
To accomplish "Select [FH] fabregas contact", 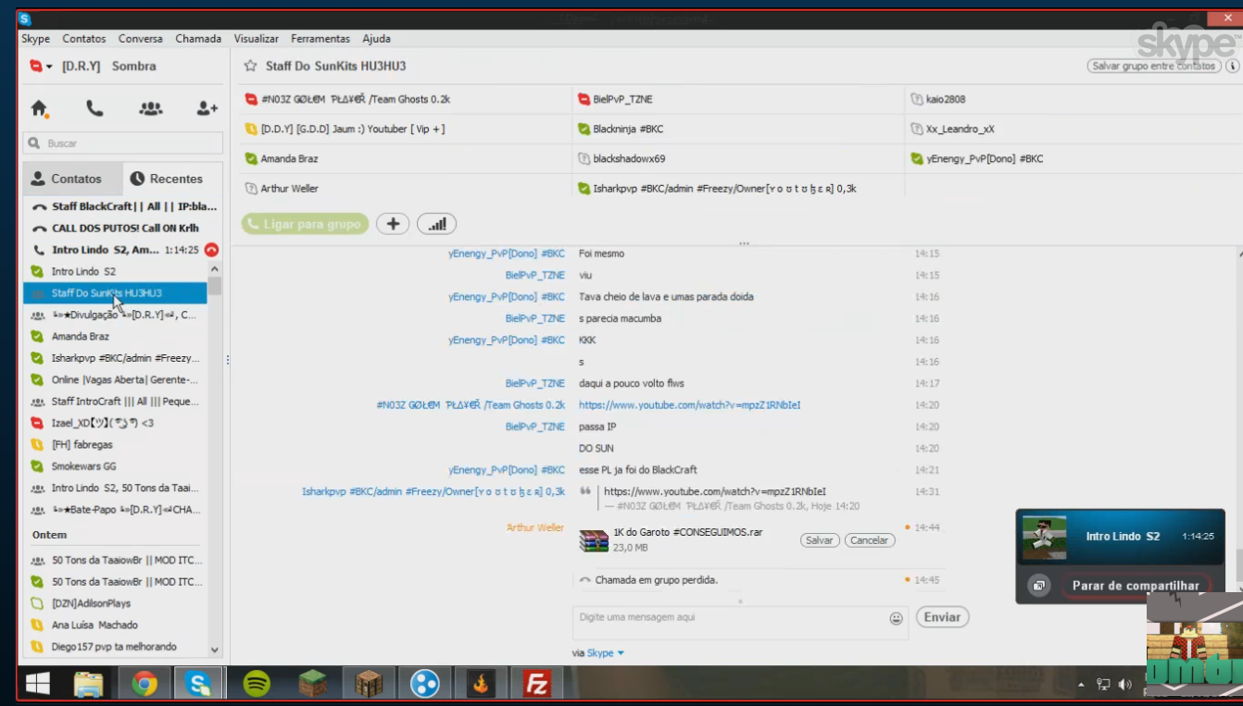I will click(x=115, y=445).
